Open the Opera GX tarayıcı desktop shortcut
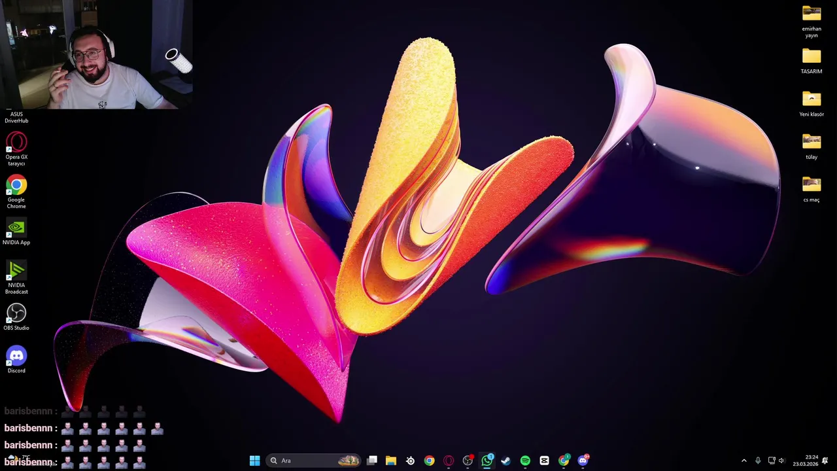Image resolution: width=837 pixels, height=471 pixels. click(16, 149)
